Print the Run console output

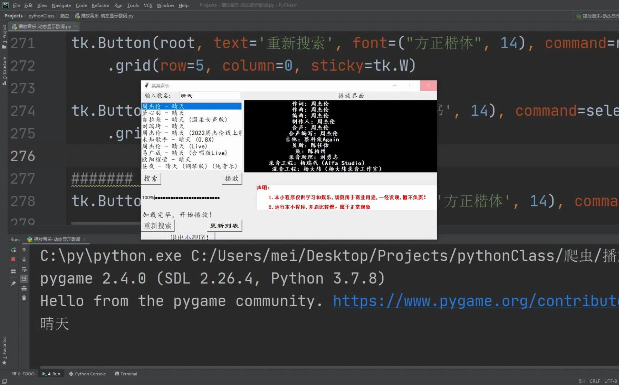(x=24, y=288)
